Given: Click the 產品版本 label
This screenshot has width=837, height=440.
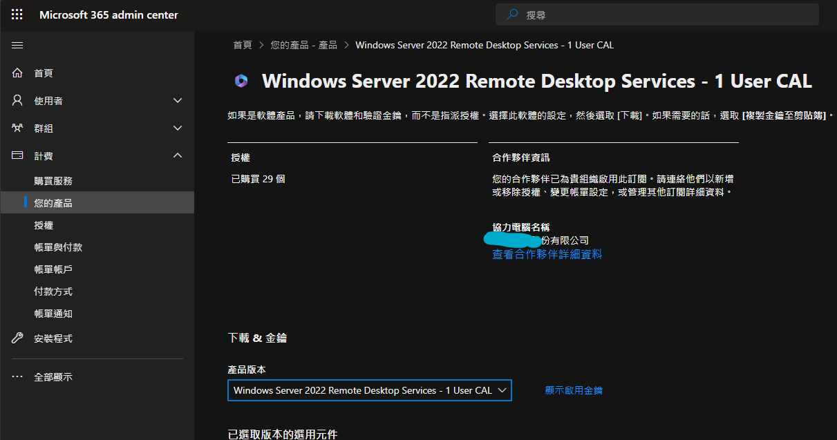Looking at the screenshot, I should coord(247,370).
